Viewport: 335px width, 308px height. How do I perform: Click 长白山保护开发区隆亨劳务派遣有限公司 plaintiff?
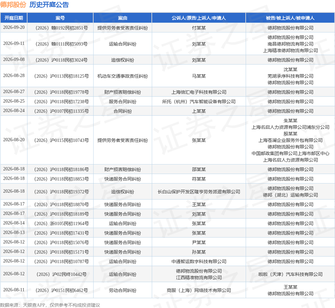click(199, 192)
